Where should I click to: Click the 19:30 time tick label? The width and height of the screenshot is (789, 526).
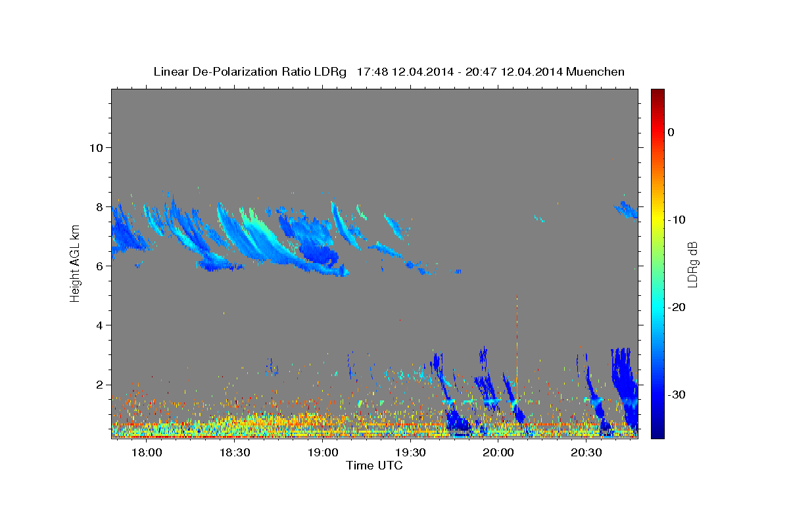coord(411,453)
